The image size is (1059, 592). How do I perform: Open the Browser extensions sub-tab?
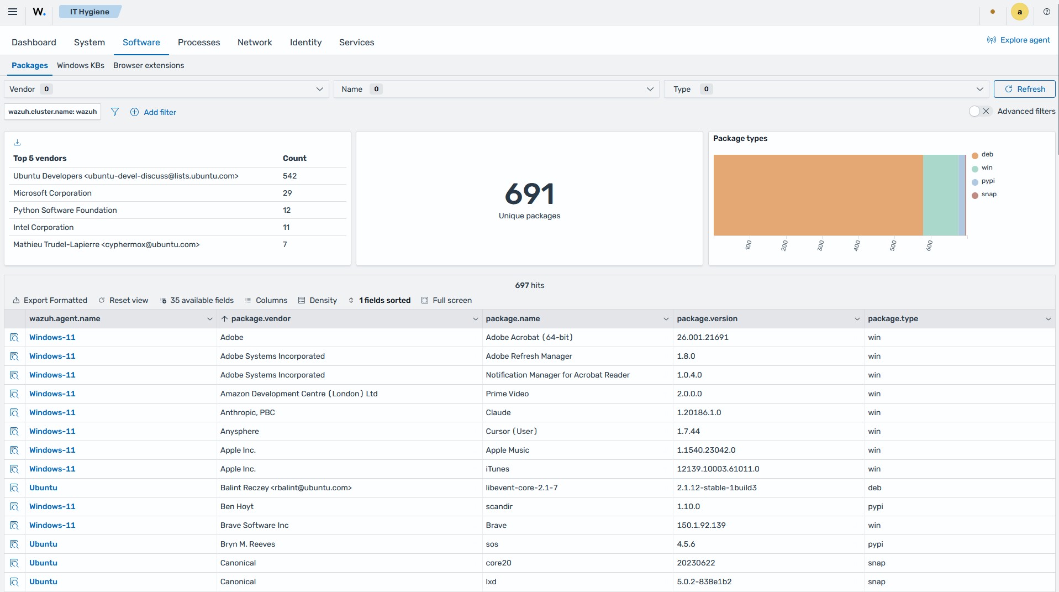coord(149,65)
